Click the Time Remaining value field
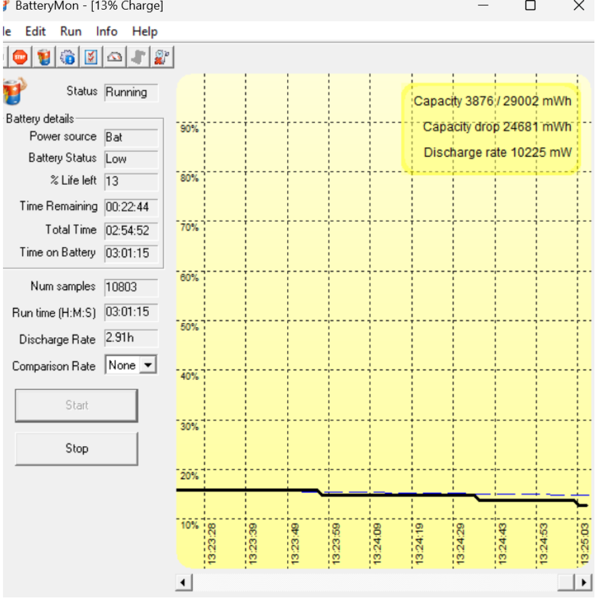 coord(131,208)
